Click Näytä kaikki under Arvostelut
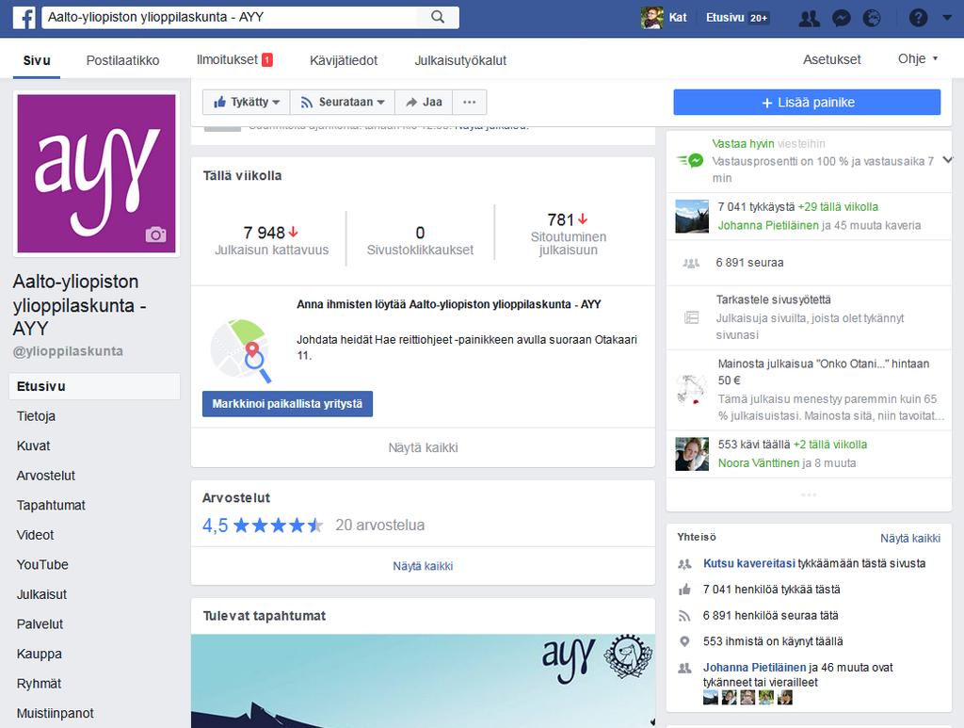 [x=423, y=566]
